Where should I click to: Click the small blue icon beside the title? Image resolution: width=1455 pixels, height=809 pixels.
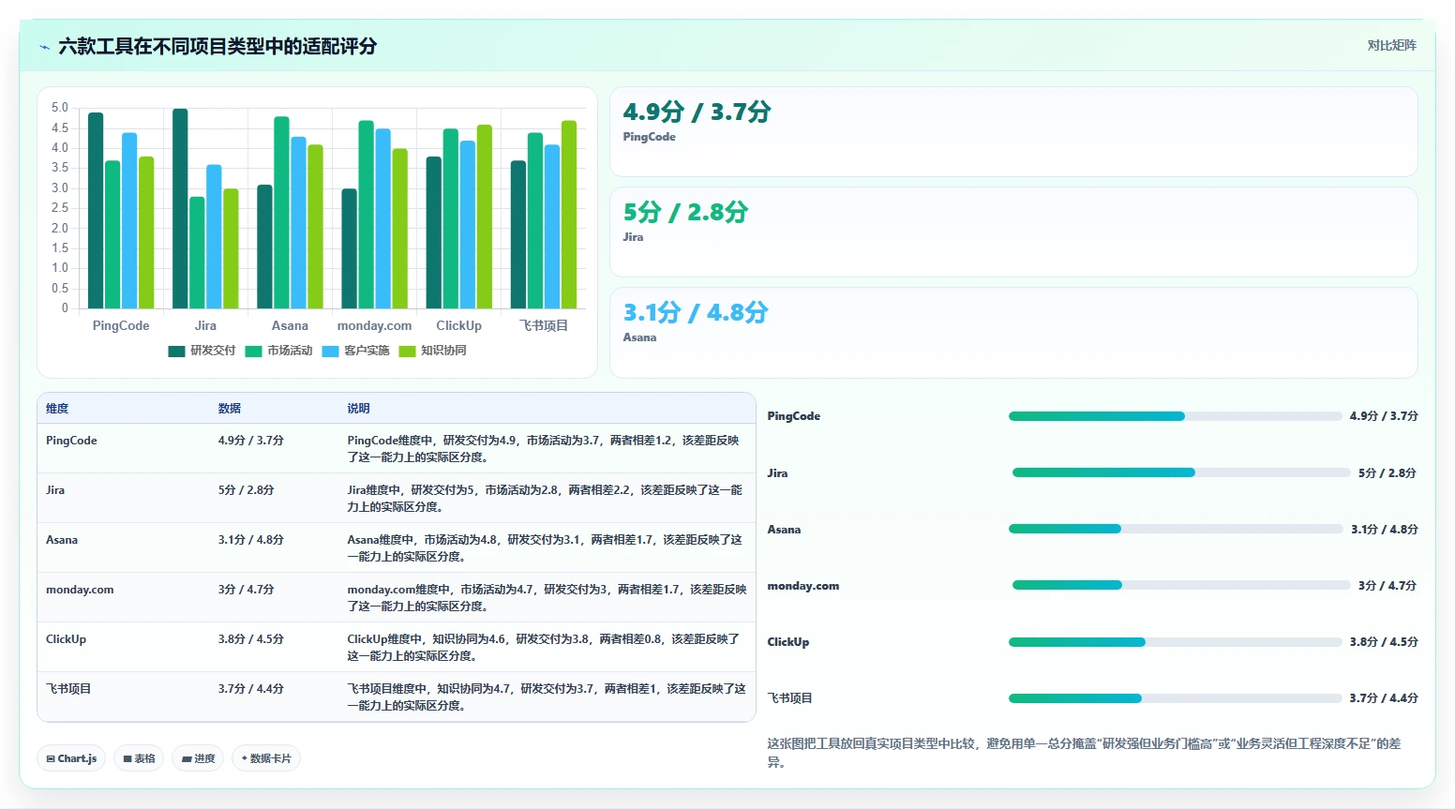(x=44, y=47)
